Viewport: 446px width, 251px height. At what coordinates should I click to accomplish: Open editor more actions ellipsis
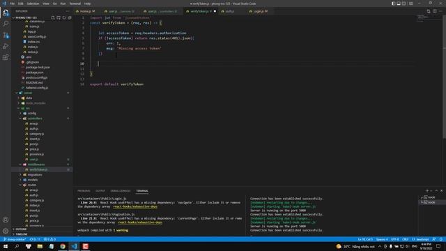pyautogui.click(x=440, y=11)
